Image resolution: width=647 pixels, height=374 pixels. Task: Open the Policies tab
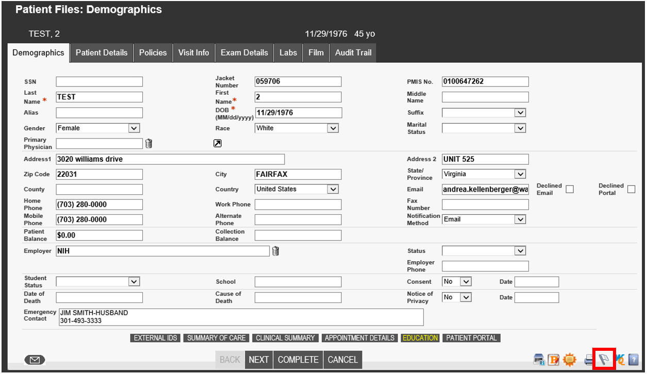[x=153, y=53]
